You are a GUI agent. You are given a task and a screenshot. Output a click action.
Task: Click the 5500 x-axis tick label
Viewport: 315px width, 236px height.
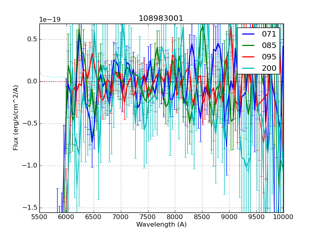[39, 217]
